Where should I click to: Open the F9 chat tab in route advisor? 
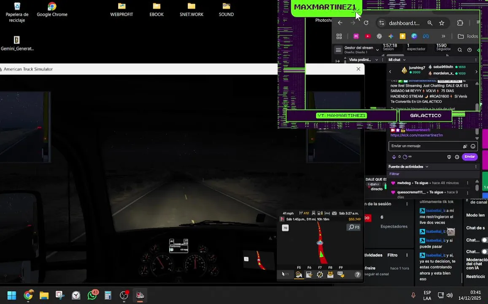(x=341, y=274)
